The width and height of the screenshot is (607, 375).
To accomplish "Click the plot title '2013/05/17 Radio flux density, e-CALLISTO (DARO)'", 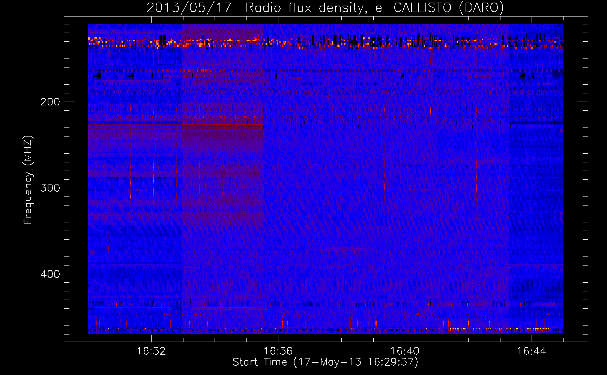I will 325,7.
